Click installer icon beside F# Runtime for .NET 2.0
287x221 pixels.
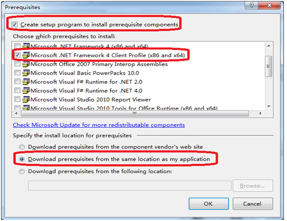coord(26,81)
